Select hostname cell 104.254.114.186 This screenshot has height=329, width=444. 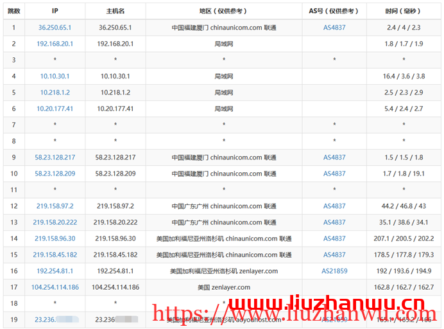point(115,287)
